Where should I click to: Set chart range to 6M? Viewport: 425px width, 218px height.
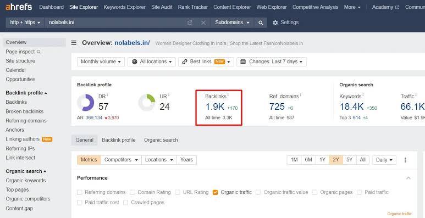[x=308, y=160]
